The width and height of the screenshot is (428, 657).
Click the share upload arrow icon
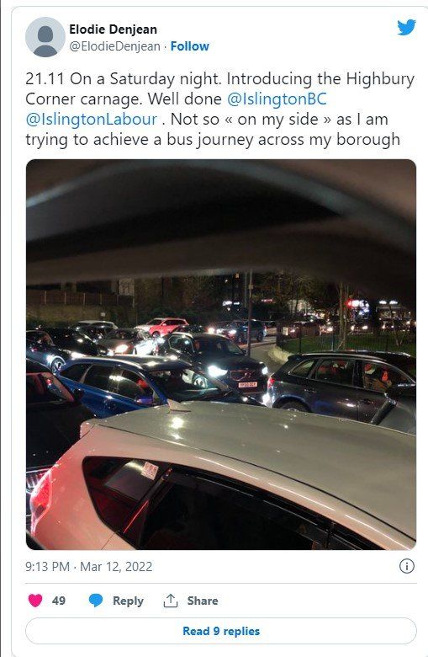point(171,601)
